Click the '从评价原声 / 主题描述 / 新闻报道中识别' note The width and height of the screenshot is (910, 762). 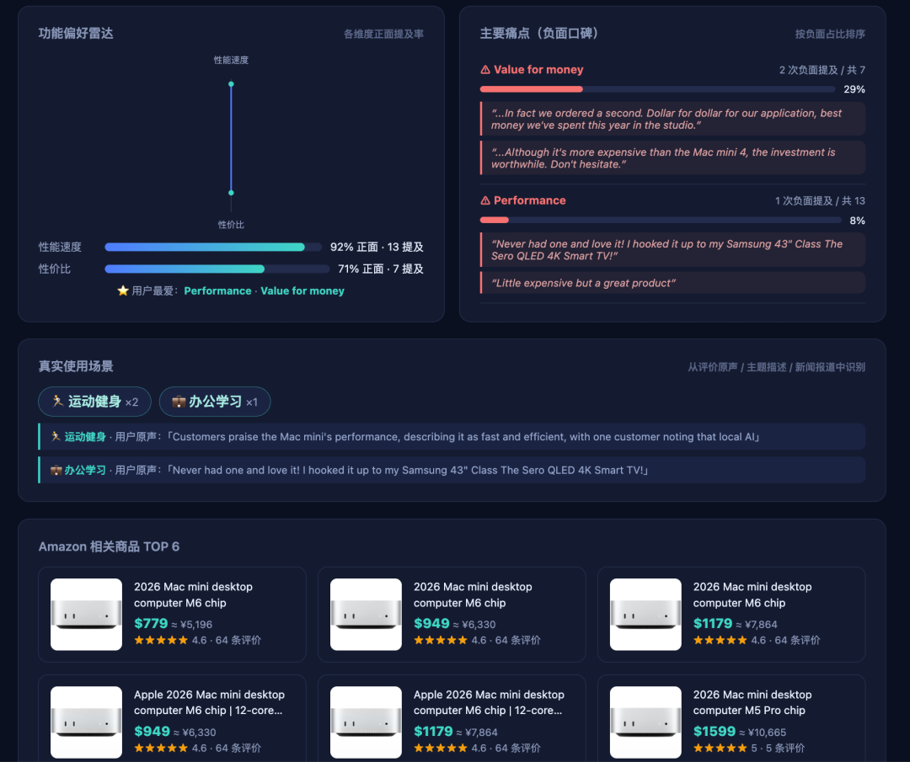777,367
